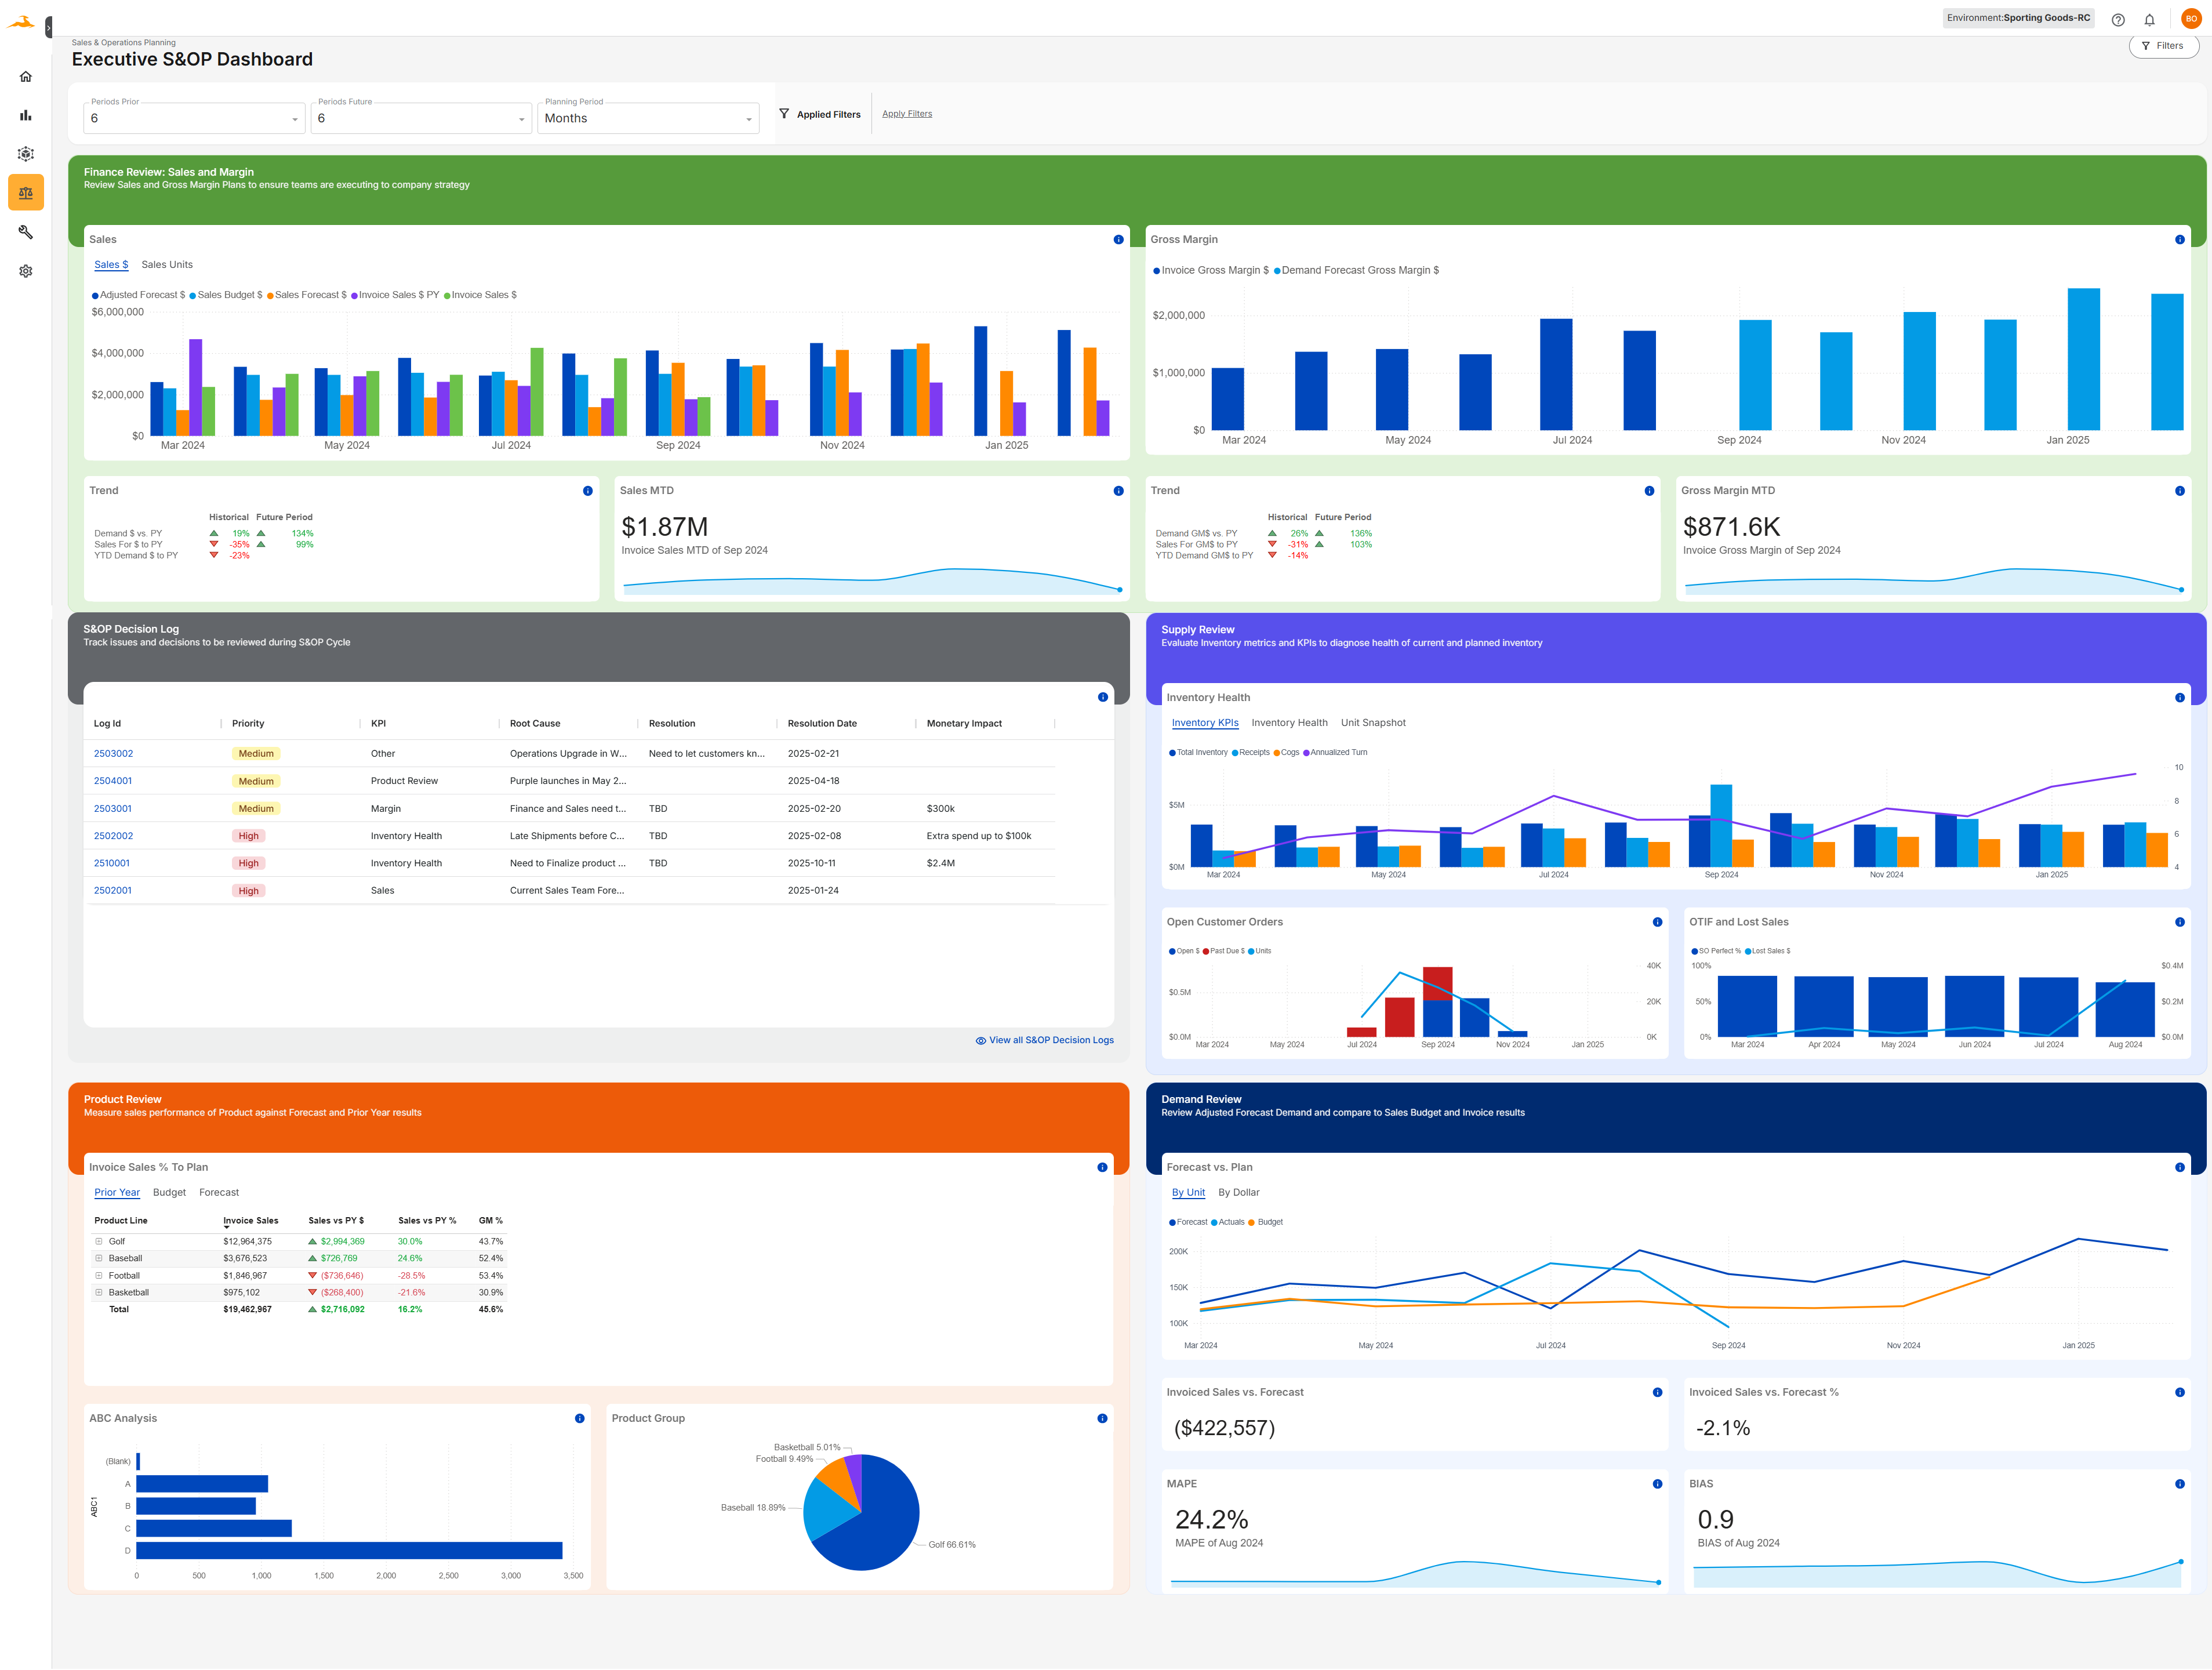This screenshot has width=2212, height=1670.
Task: Select the Home icon in the sidebar
Action: click(x=25, y=76)
